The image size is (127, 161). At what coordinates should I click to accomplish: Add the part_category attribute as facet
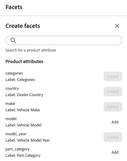tap(115, 152)
